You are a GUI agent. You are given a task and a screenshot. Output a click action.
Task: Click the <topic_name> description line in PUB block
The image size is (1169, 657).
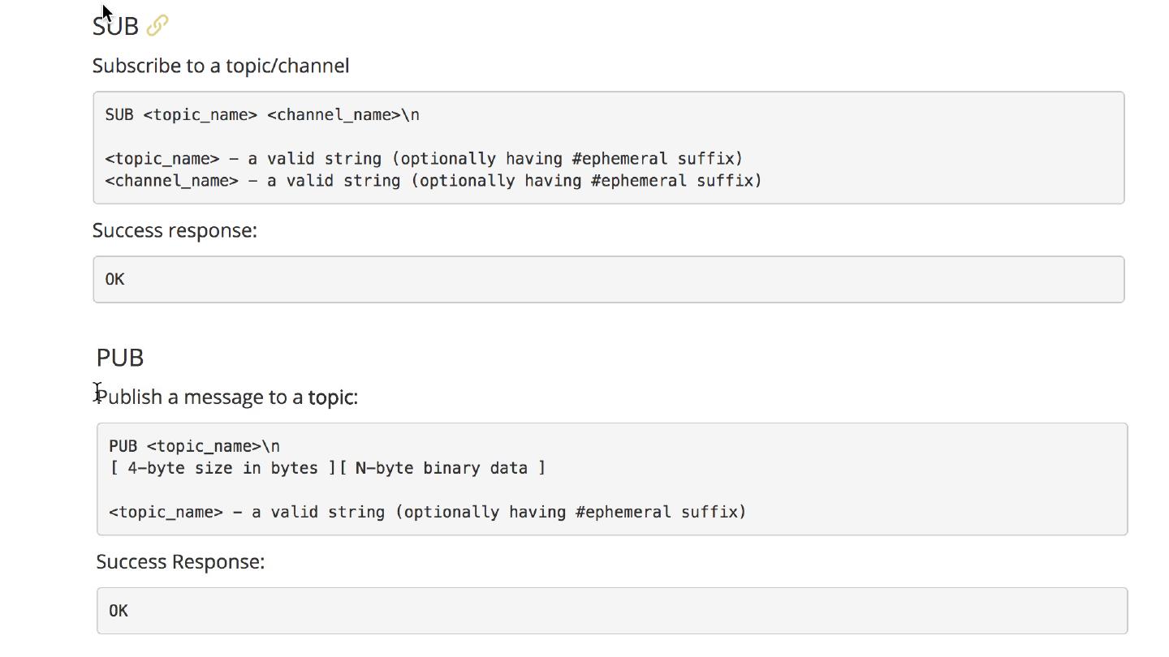pyautogui.click(x=427, y=512)
